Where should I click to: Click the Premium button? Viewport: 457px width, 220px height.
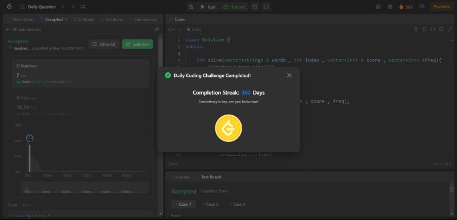coord(441,7)
